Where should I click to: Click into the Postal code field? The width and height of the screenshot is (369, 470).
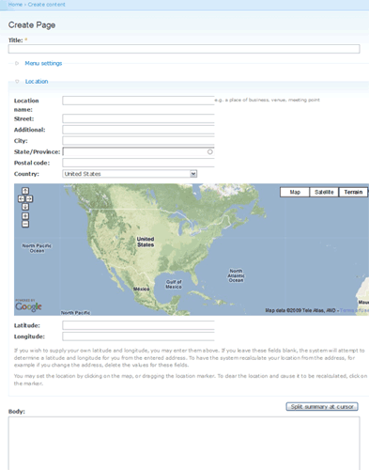pyautogui.click(x=138, y=163)
